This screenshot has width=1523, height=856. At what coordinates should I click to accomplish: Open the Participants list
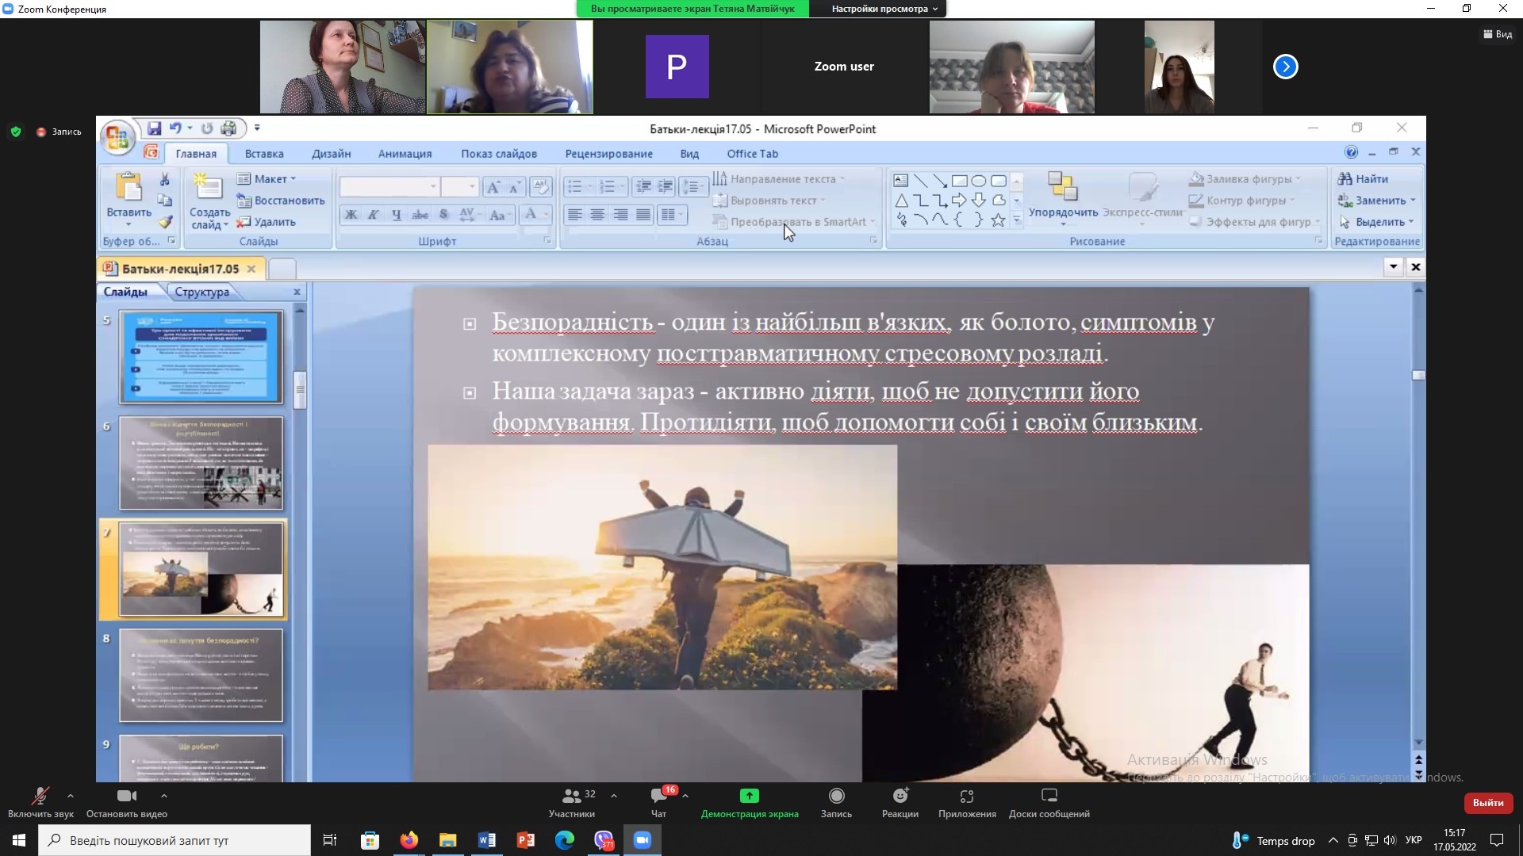[571, 797]
